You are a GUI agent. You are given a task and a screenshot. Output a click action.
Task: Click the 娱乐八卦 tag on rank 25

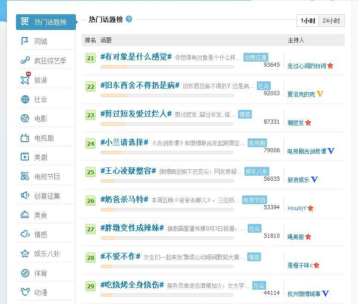pyautogui.click(x=256, y=172)
